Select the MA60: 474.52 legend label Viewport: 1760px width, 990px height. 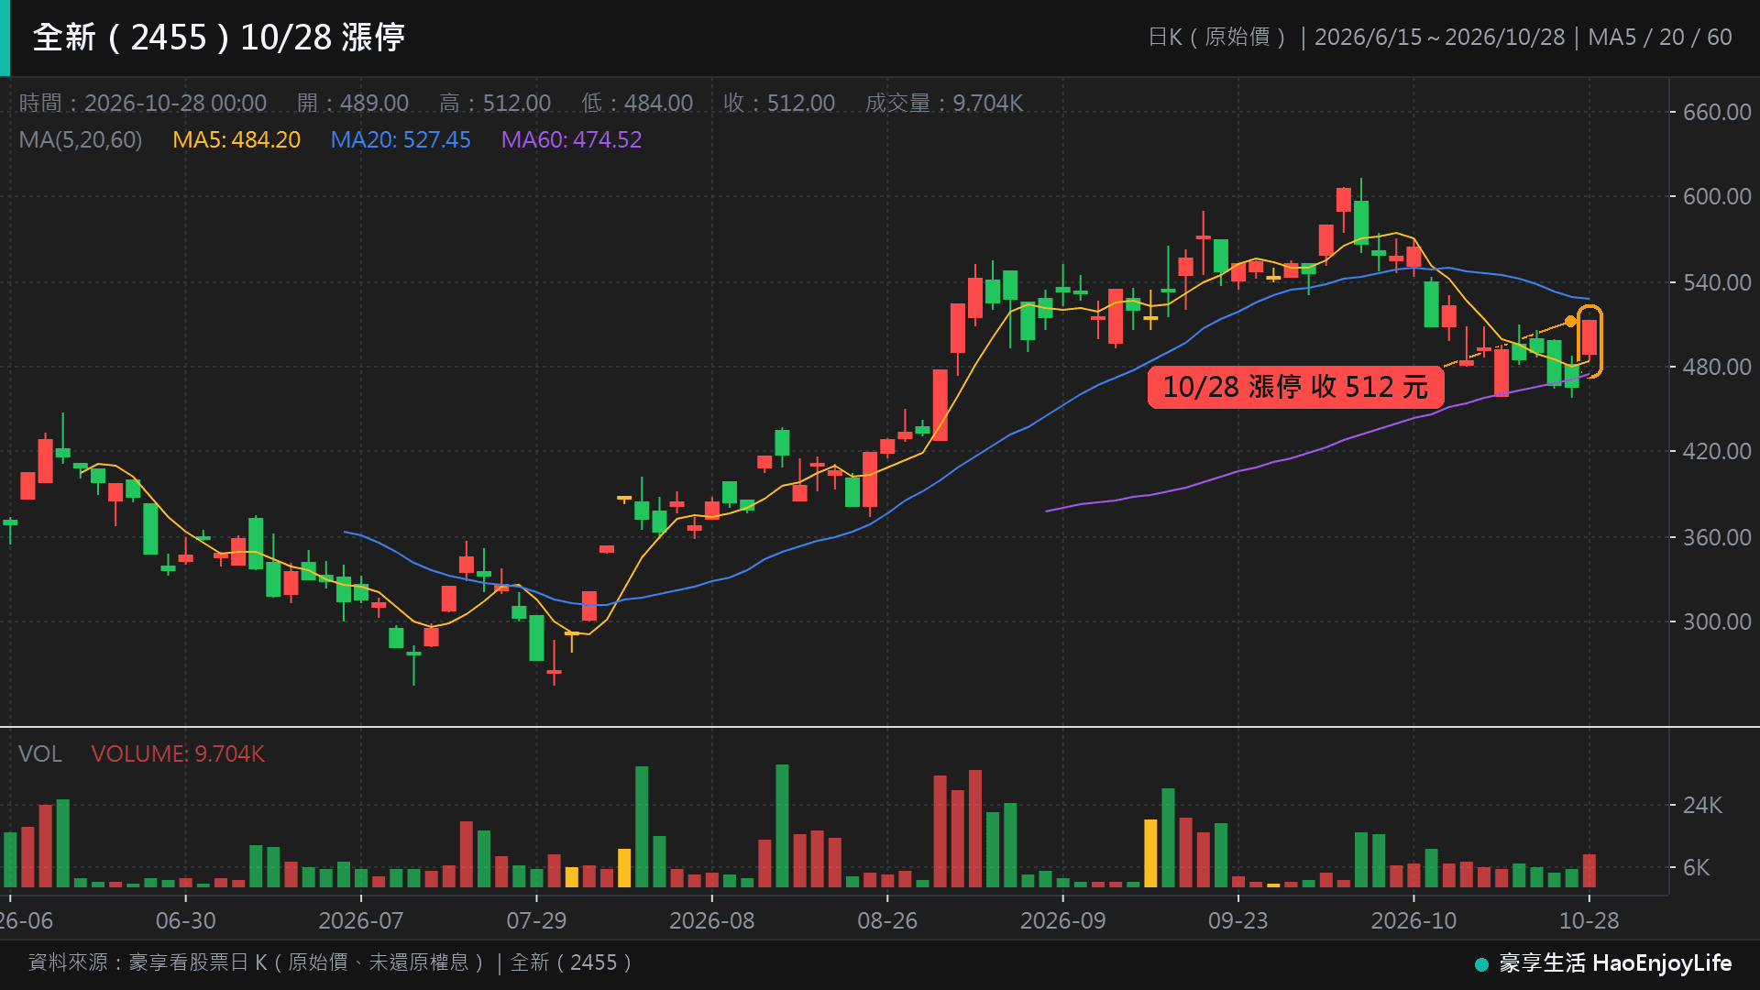coord(571,139)
